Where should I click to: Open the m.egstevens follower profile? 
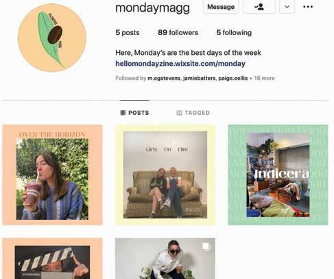pyautogui.click(x=164, y=78)
